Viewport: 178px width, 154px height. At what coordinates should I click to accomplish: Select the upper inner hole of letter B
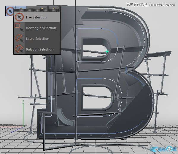pos(92,44)
